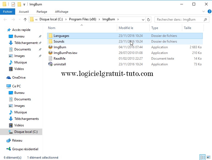Click the ImgBurn breadcrumb segment
Viewport: 212px width, 160px height.
click(x=108, y=19)
